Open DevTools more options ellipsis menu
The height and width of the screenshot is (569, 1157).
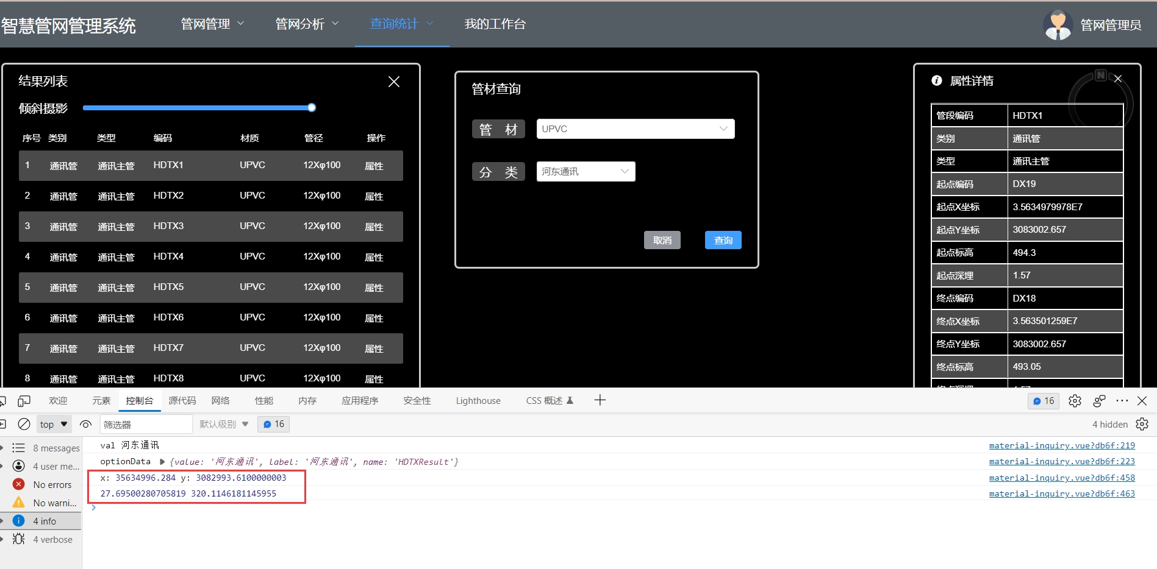(x=1122, y=401)
